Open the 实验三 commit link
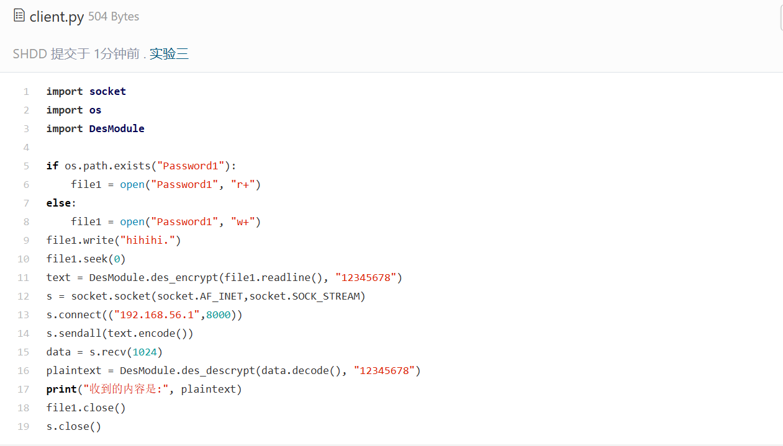783x446 pixels. (169, 54)
